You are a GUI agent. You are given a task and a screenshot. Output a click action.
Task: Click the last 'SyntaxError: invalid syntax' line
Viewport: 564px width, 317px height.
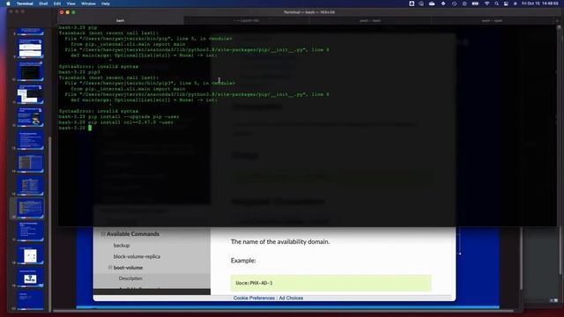click(98, 112)
